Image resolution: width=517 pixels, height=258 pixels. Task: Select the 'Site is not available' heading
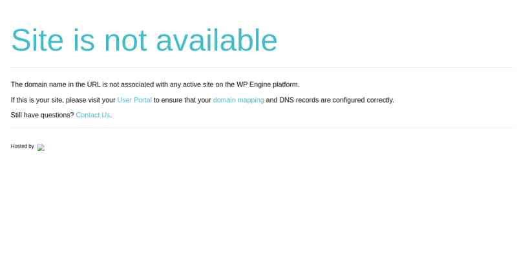point(144,40)
